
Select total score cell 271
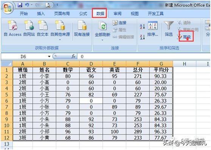click(138, 76)
